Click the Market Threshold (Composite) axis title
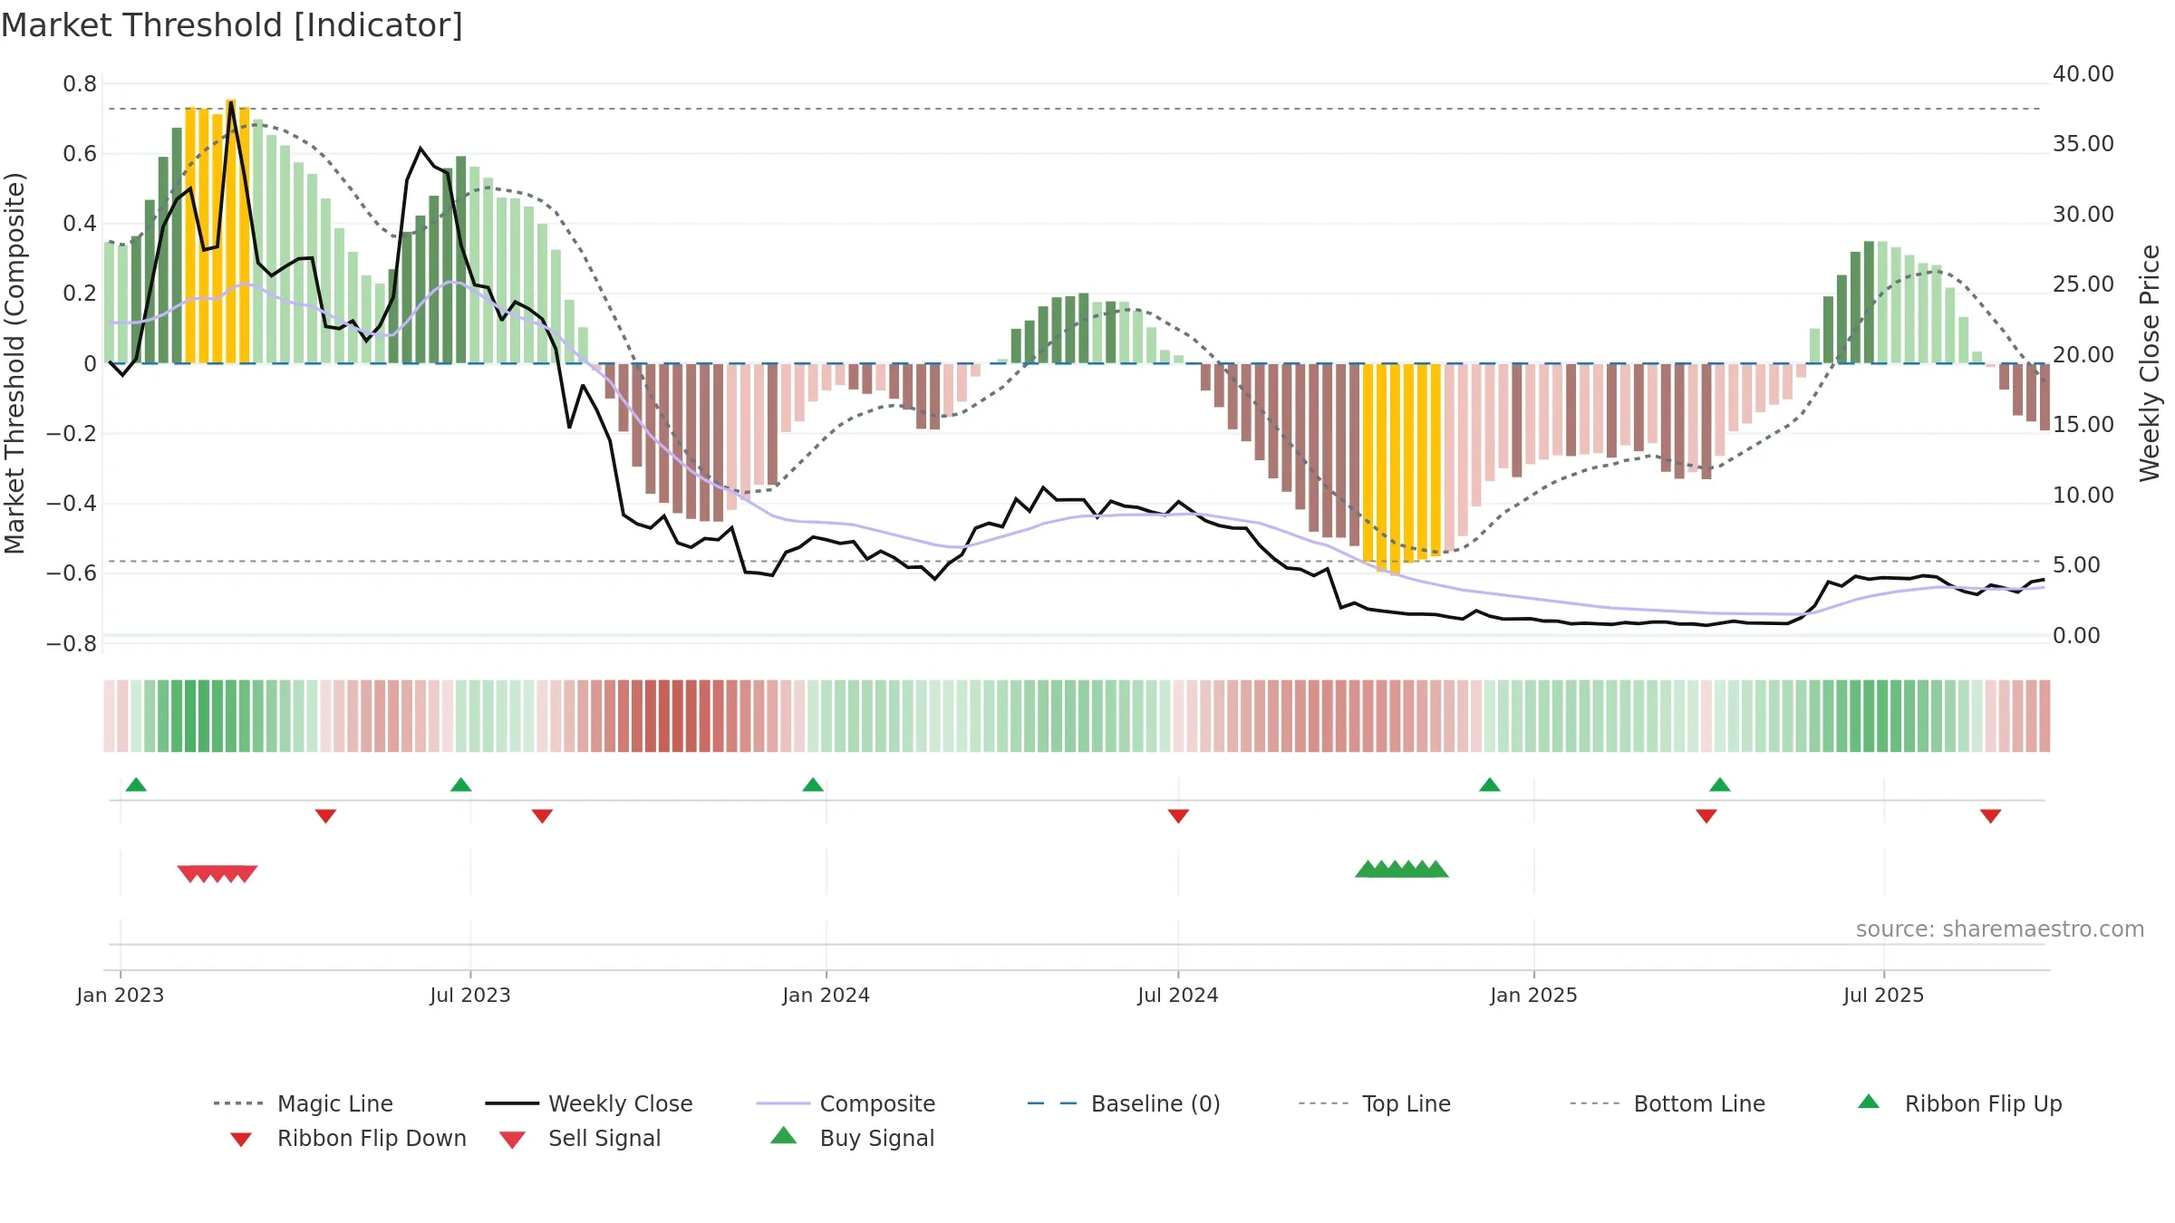 [x=15, y=363]
